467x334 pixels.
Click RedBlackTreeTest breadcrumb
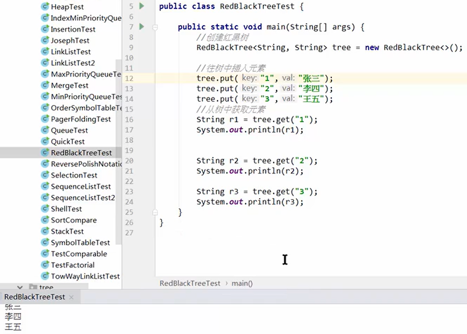tap(190, 283)
